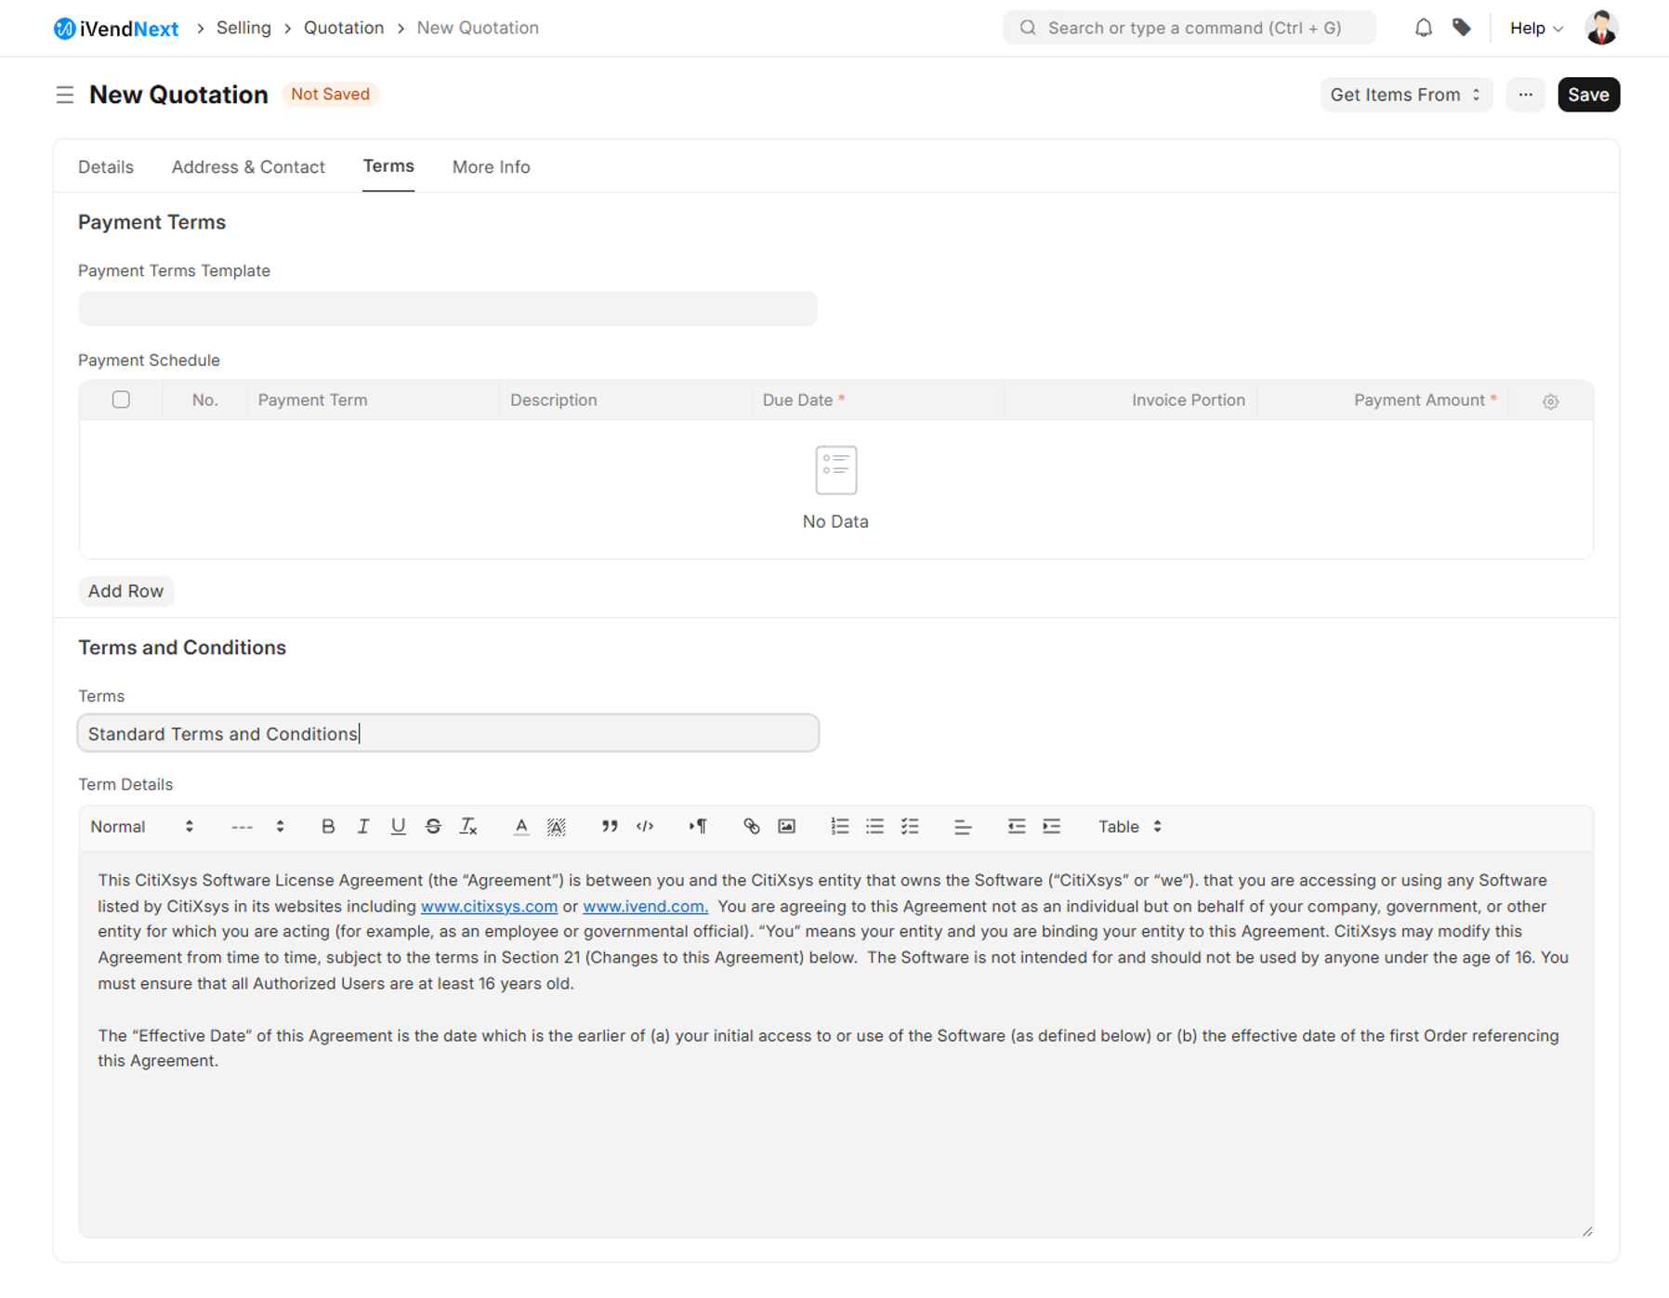Open the text color picker

pos(521,826)
